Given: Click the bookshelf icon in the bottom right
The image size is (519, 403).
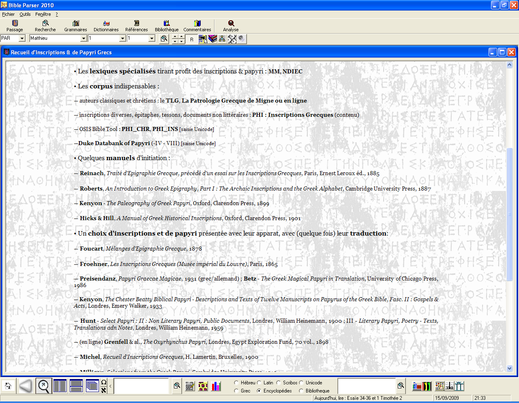Looking at the screenshot, I should (x=417, y=386).
